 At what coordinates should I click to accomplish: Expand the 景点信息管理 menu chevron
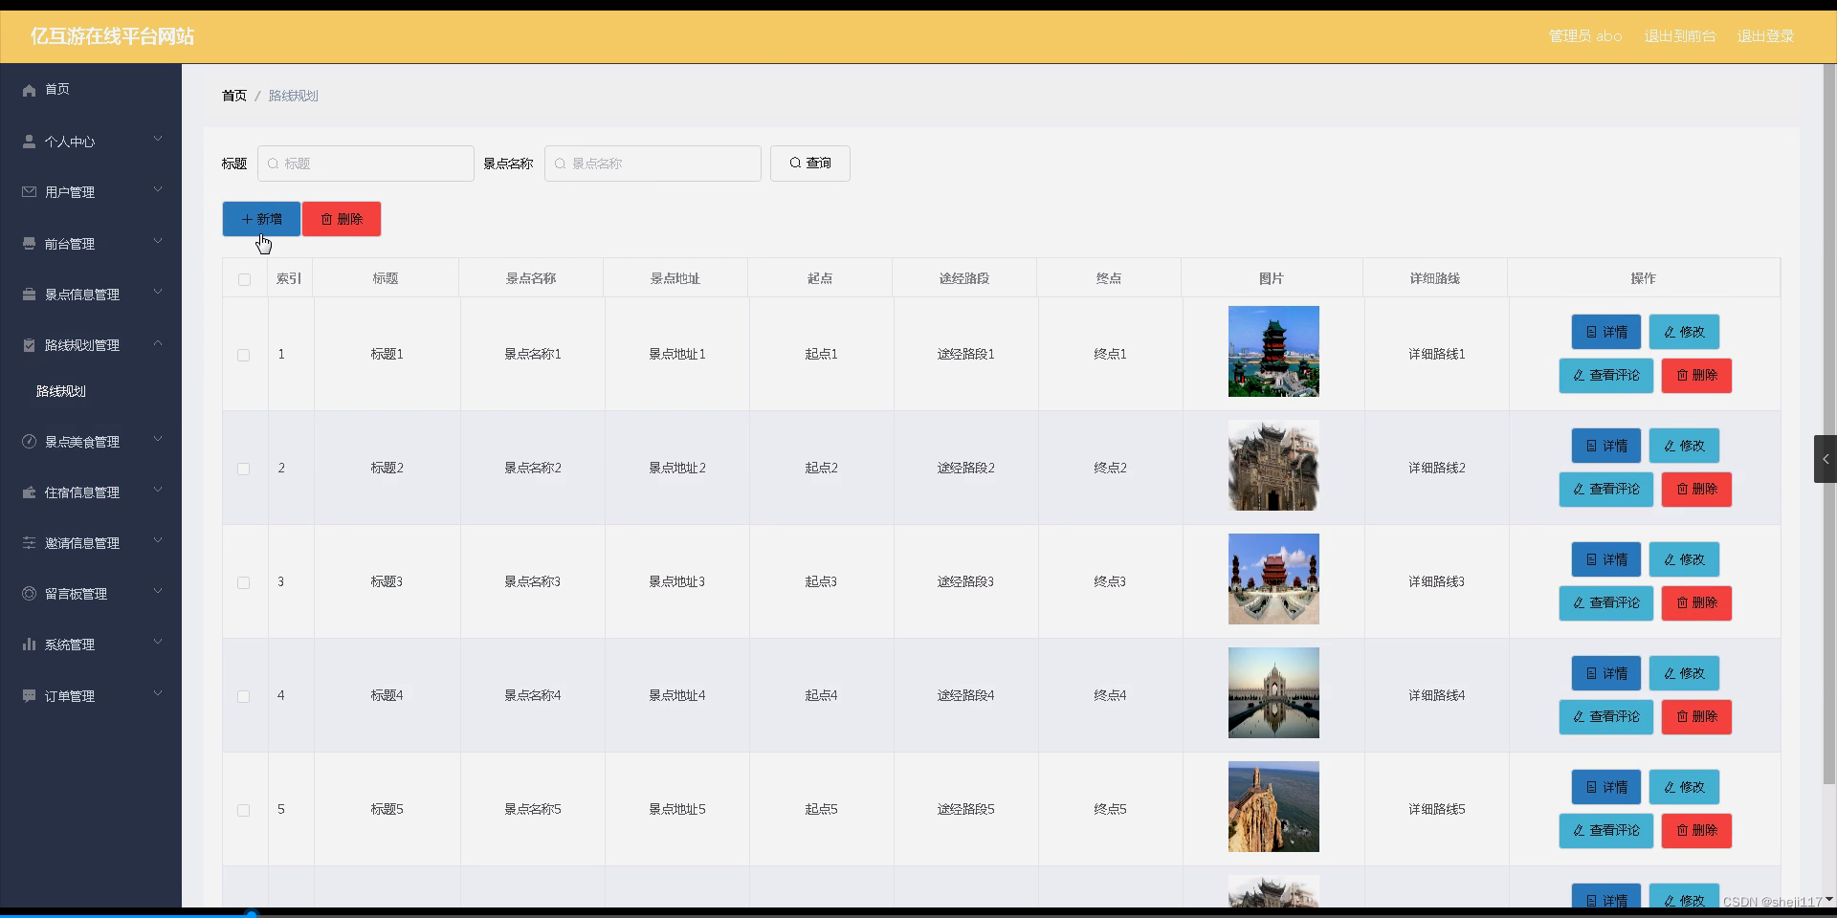tap(158, 293)
